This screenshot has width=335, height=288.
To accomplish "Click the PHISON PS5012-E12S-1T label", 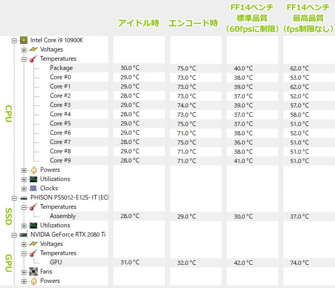I will [x=69, y=197].
